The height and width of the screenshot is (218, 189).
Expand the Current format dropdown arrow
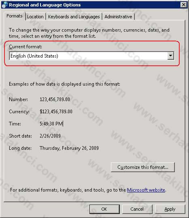pyautogui.click(x=170, y=56)
